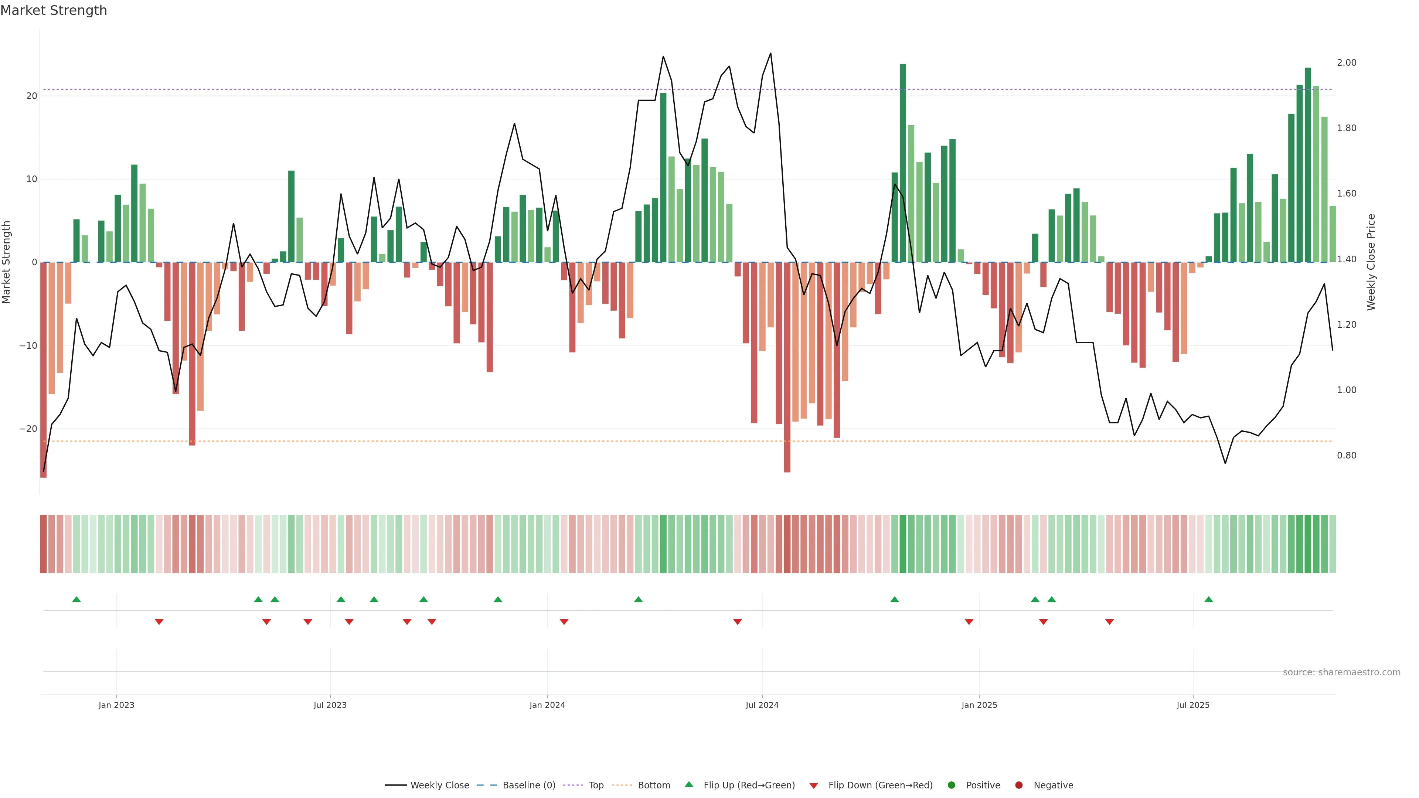Click the Weekly Close Price axis title
The image size is (1419, 798).
coord(1371,262)
